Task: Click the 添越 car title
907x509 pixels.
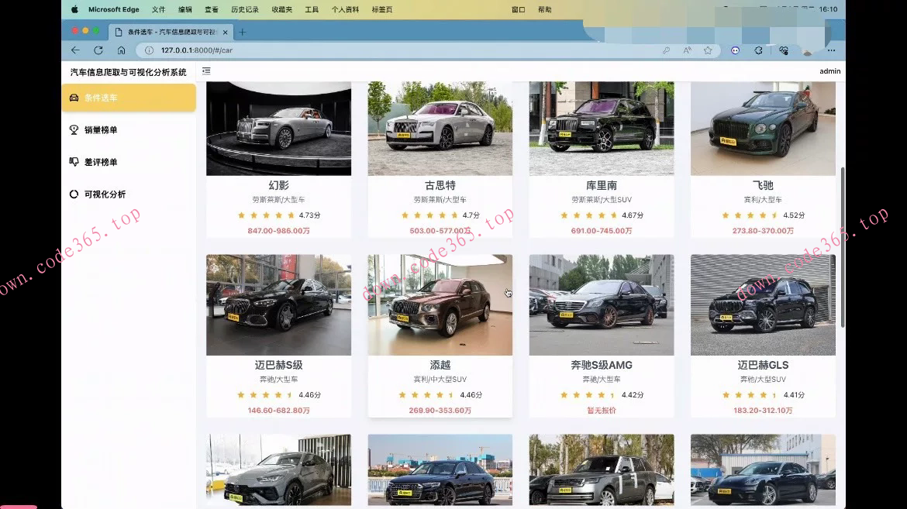Action: coord(440,365)
